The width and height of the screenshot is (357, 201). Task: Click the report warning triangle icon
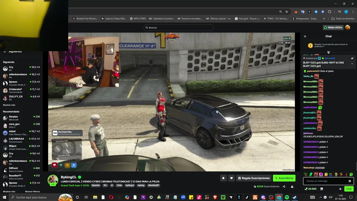point(292,186)
